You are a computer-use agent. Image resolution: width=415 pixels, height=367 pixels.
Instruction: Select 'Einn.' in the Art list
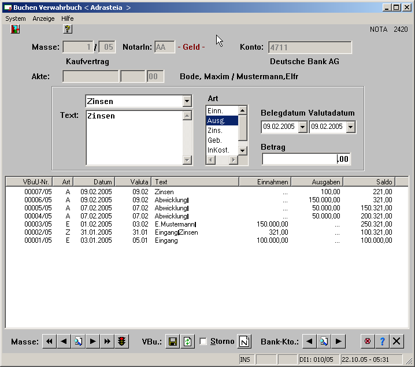[x=215, y=111]
